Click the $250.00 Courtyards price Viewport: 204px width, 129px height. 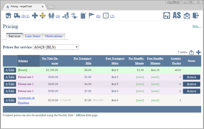click(53, 100)
